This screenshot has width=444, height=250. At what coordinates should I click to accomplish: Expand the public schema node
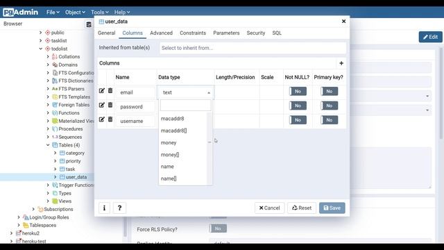click(x=41, y=33)
